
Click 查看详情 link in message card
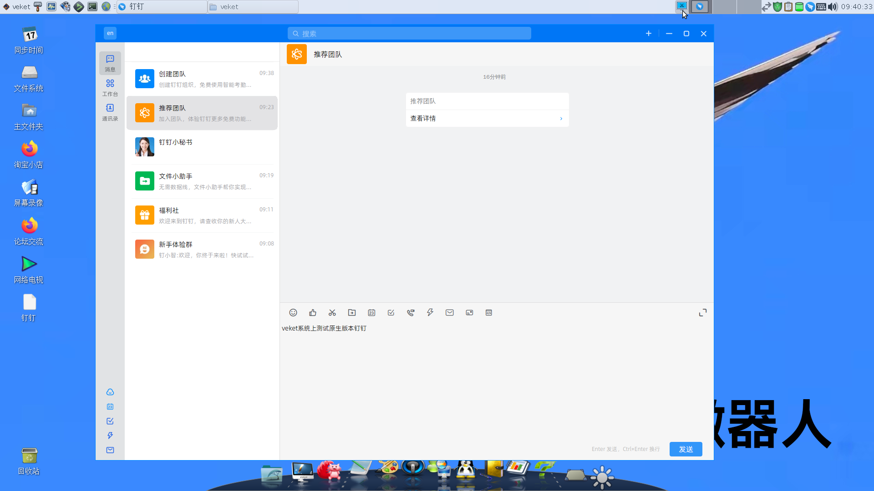487,118
